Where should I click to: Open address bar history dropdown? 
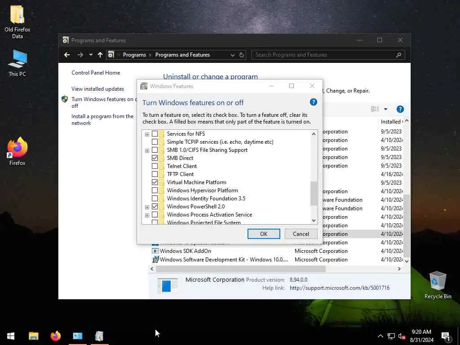(x=232, y=55)
